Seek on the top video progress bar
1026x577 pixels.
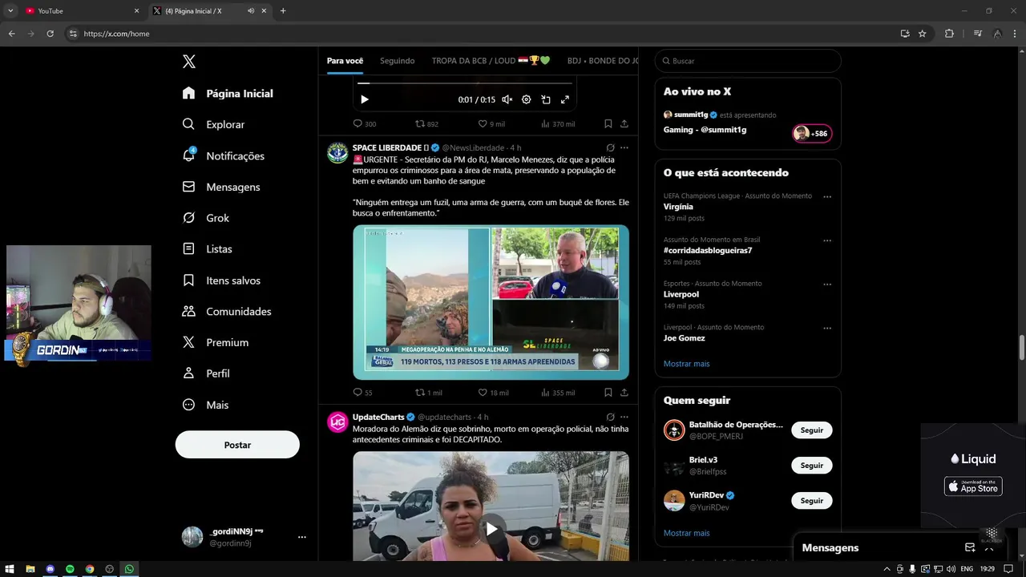(x=465, y=83)
